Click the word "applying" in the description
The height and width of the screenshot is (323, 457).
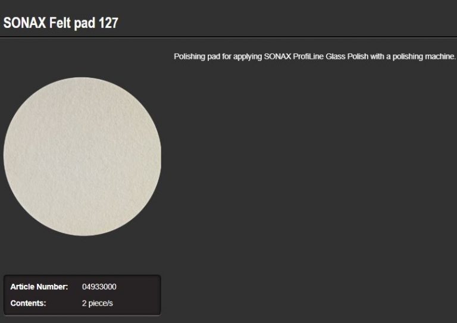click(248, 57)
